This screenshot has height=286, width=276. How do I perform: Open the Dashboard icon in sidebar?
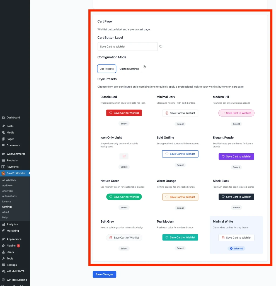3,118
